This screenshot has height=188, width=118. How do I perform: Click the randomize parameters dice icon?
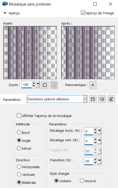click(102, 99)
